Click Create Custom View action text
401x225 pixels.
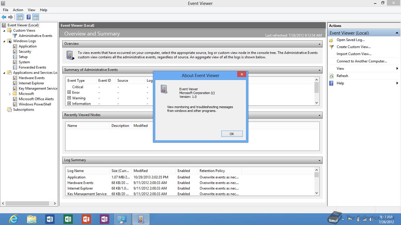pyautogui.click(x=353, y=47)
